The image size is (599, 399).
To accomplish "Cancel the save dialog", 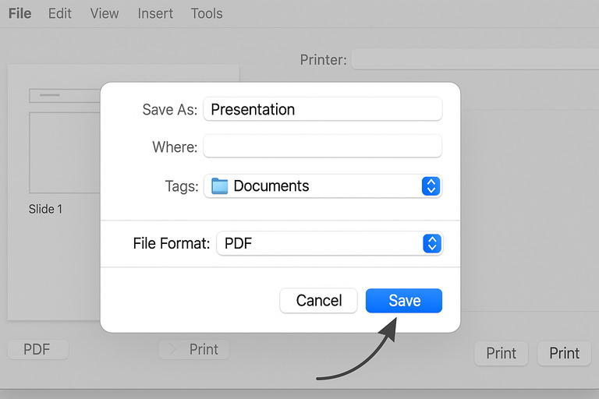I will coord(318,301).
